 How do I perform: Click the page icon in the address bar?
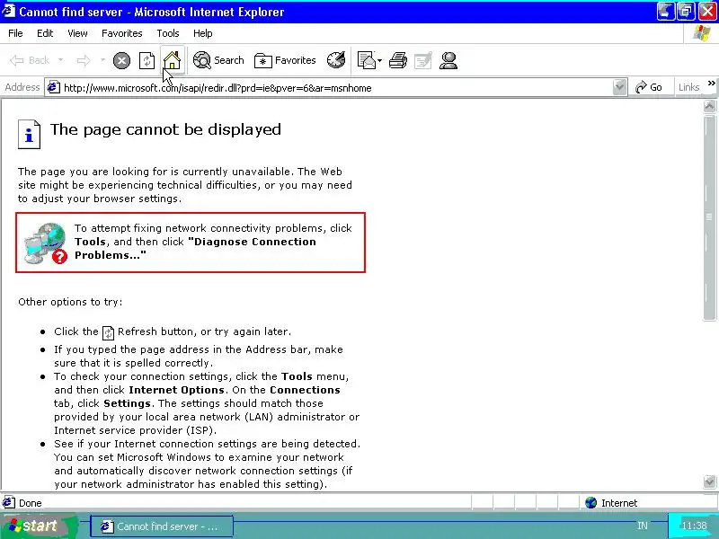pos(54,87)
